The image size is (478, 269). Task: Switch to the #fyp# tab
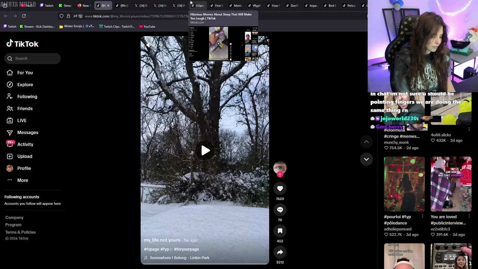pyautogui.click(x=254, y=6)
